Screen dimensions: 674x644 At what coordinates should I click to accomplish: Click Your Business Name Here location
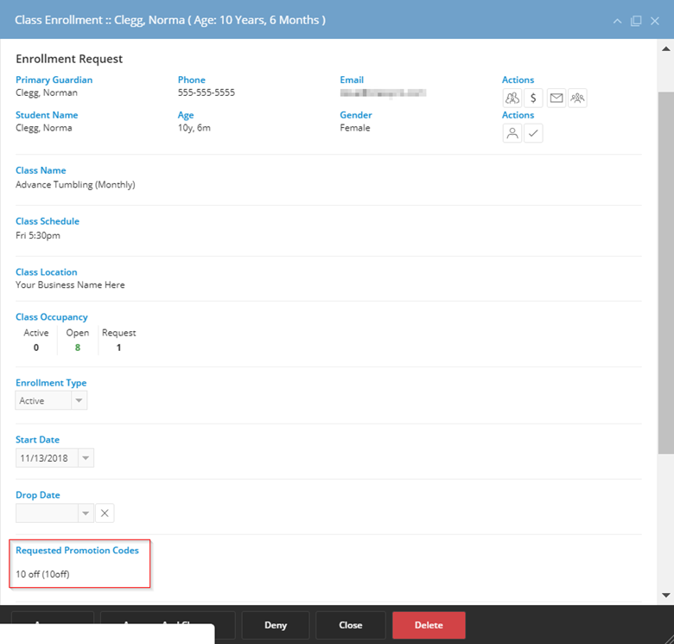pyautogui.click(x=70, y=285)
